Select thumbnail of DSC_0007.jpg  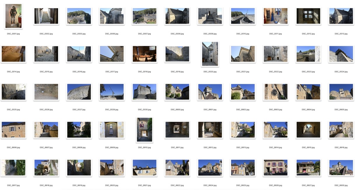tap(144, 16)
